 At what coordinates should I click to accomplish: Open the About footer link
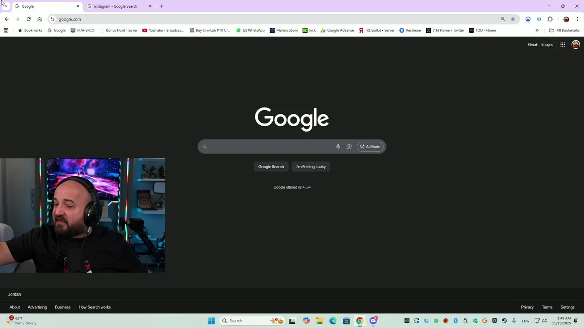coord(15,307)
